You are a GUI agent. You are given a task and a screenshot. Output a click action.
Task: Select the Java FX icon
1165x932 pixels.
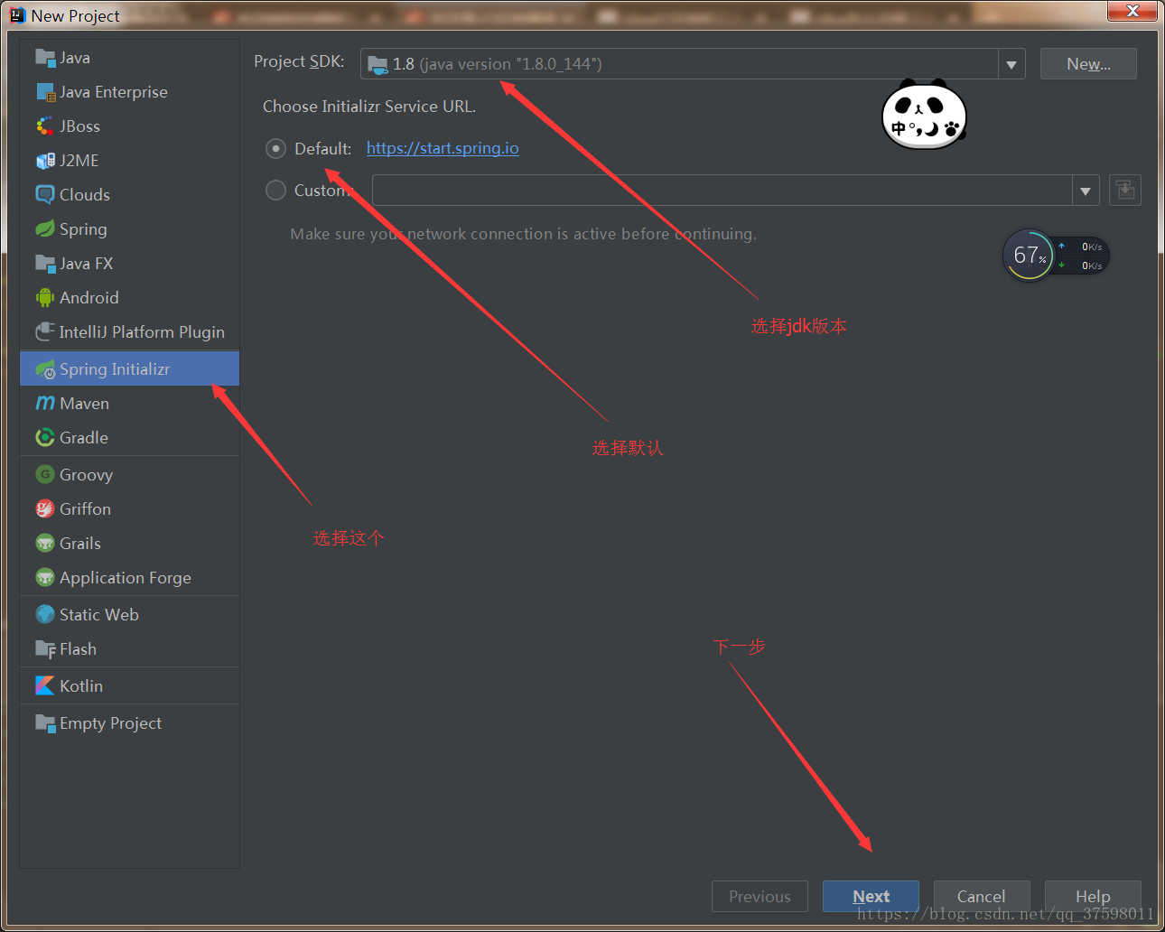(45, 264)
